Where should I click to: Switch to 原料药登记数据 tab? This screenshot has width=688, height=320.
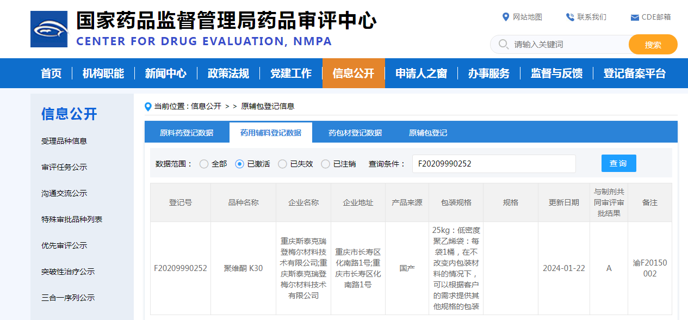point(187,133)
